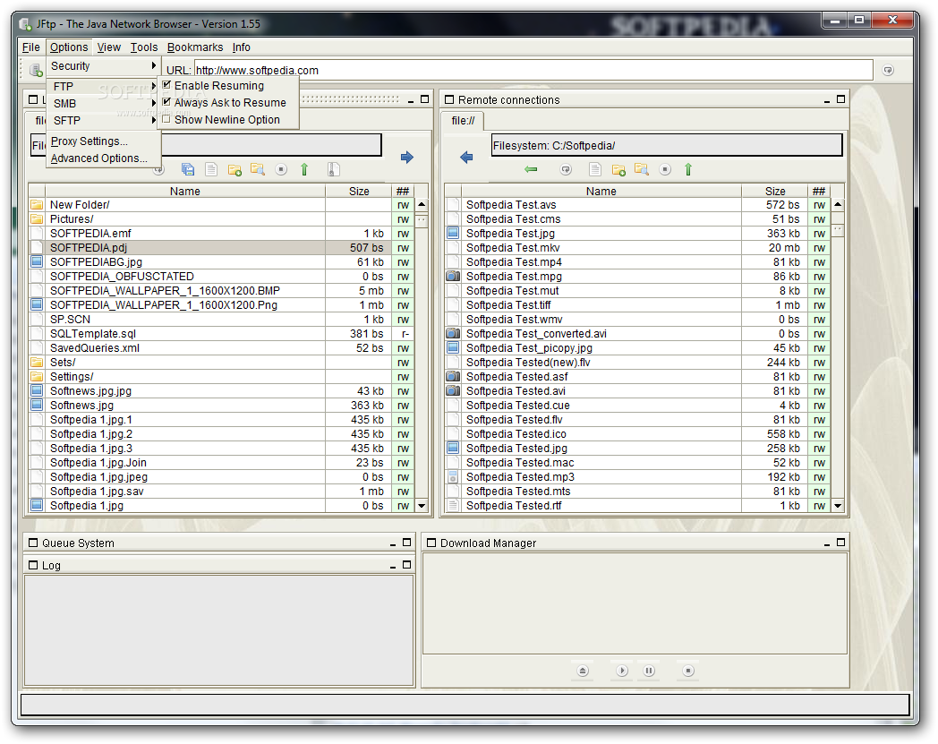This screenshot has width=938, height=744.
Task: Open Advanced Options menu item
Action: click(103, 158)
